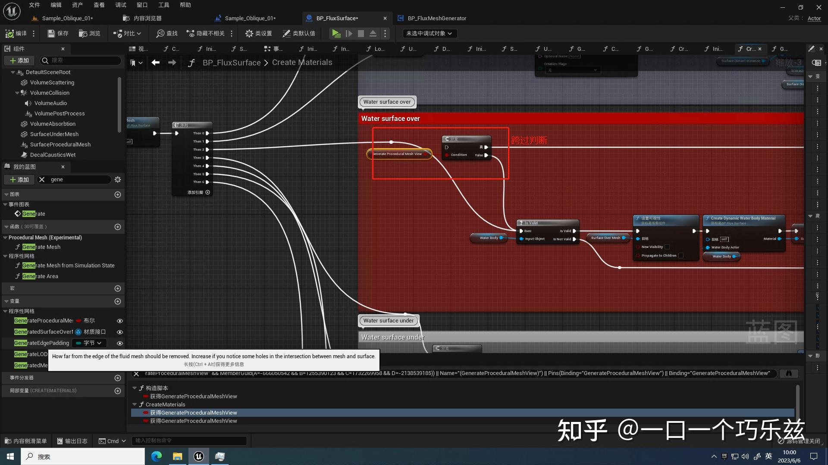The height and width of the screenshot is (465, 828).
Task: Close the BP_FluxSurface tab
Action: pos(385,18)
